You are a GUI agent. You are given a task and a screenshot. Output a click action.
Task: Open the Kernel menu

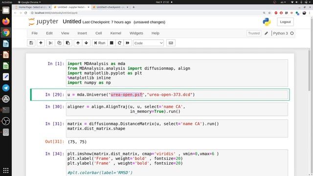116,33
